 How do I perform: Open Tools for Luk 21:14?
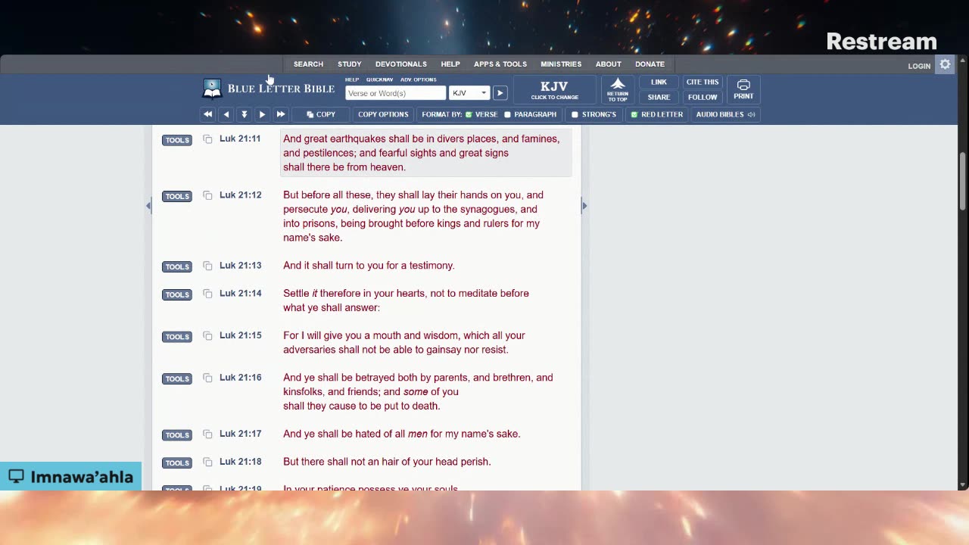[x=177, y=295]
